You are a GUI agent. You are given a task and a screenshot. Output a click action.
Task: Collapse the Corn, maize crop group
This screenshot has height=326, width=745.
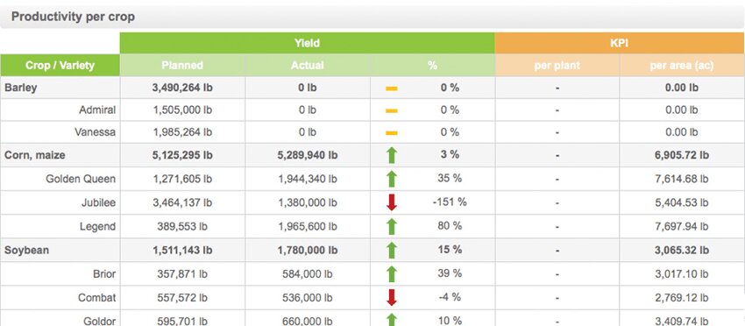[x=35, y=155]
